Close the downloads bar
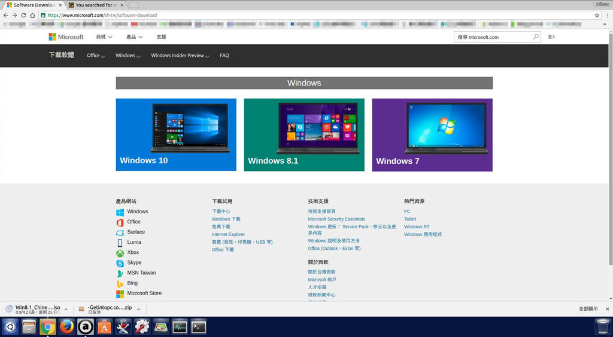The height and width of the screenshot is (337, 613). [x=608, y=309]
